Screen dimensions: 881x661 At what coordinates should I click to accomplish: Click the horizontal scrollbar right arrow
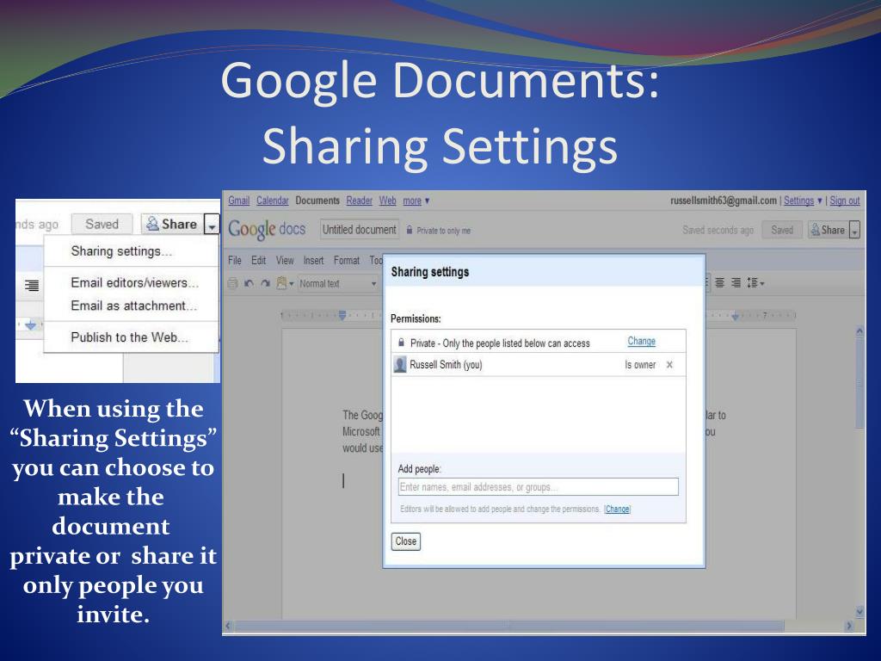coord(849,625)
